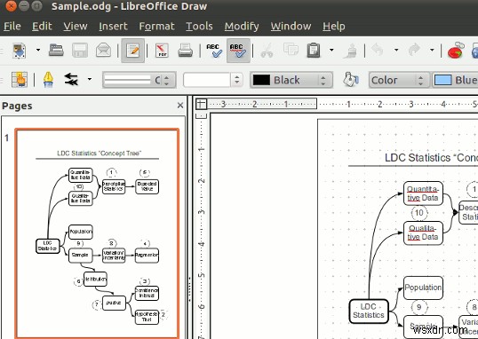Viewport: 478px width, 339px height.
Task: Open the Black line color dropdown
Action: 291,80
